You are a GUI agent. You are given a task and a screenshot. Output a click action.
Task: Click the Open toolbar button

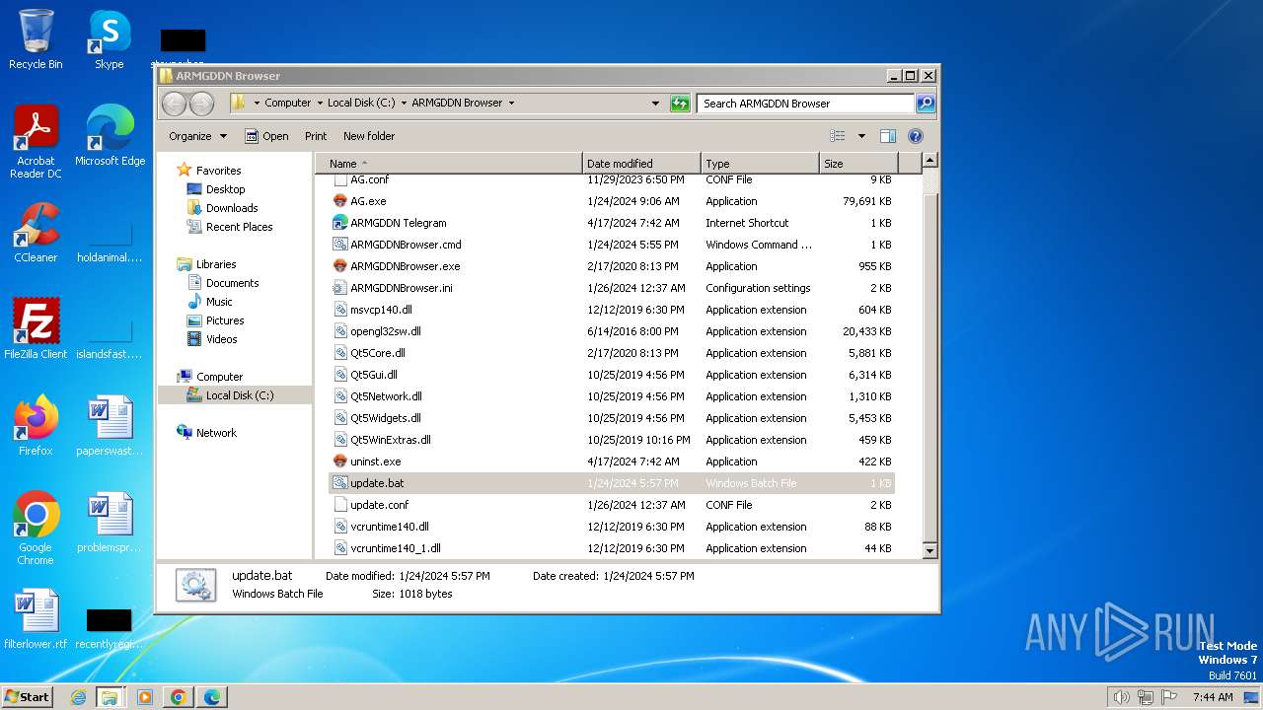(266, 136)
